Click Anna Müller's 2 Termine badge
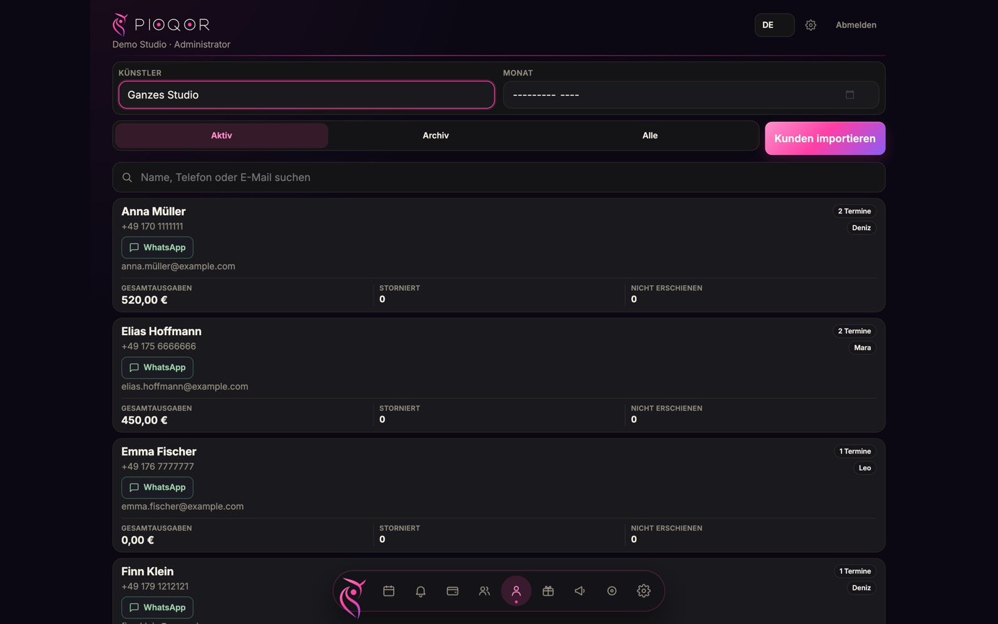998x624 pixels. click(x=854, y=212)
